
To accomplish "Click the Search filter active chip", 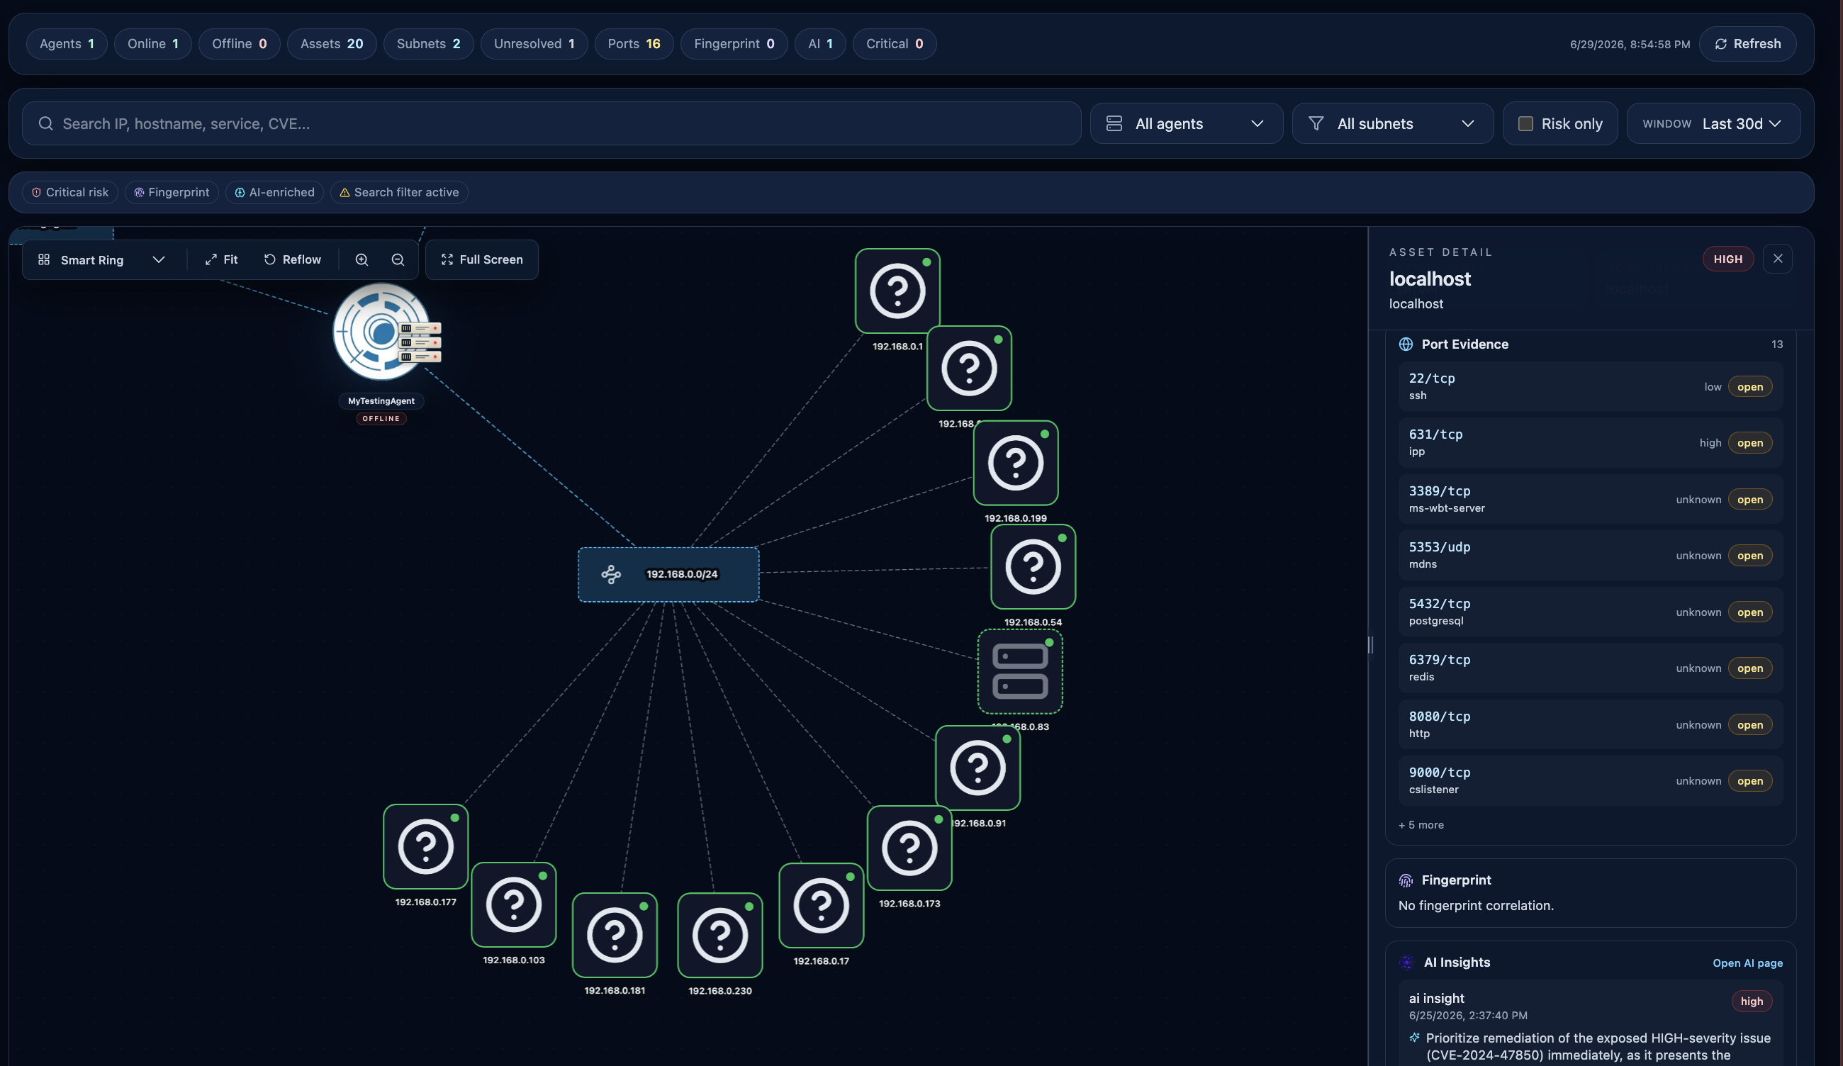I will [399, 192].
